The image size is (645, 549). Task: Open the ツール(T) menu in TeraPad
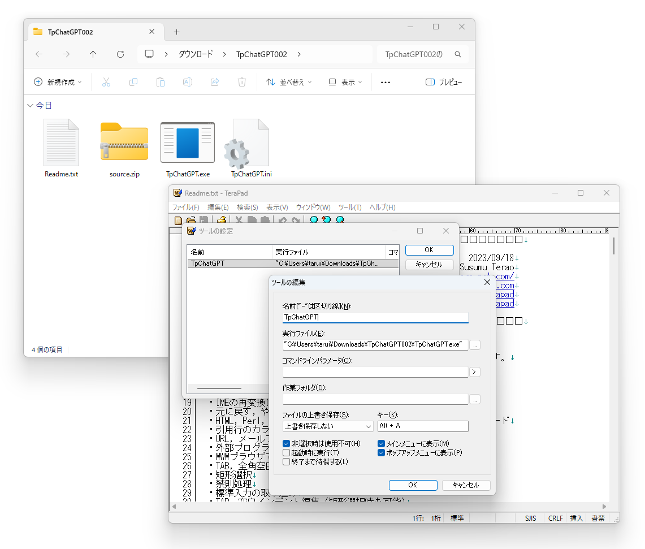click(x=349, y=207)
